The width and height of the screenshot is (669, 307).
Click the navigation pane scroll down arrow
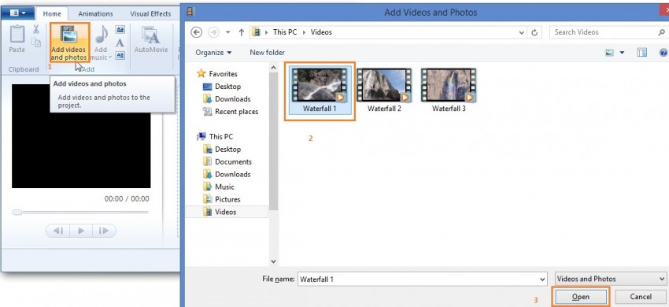point(273,261)
